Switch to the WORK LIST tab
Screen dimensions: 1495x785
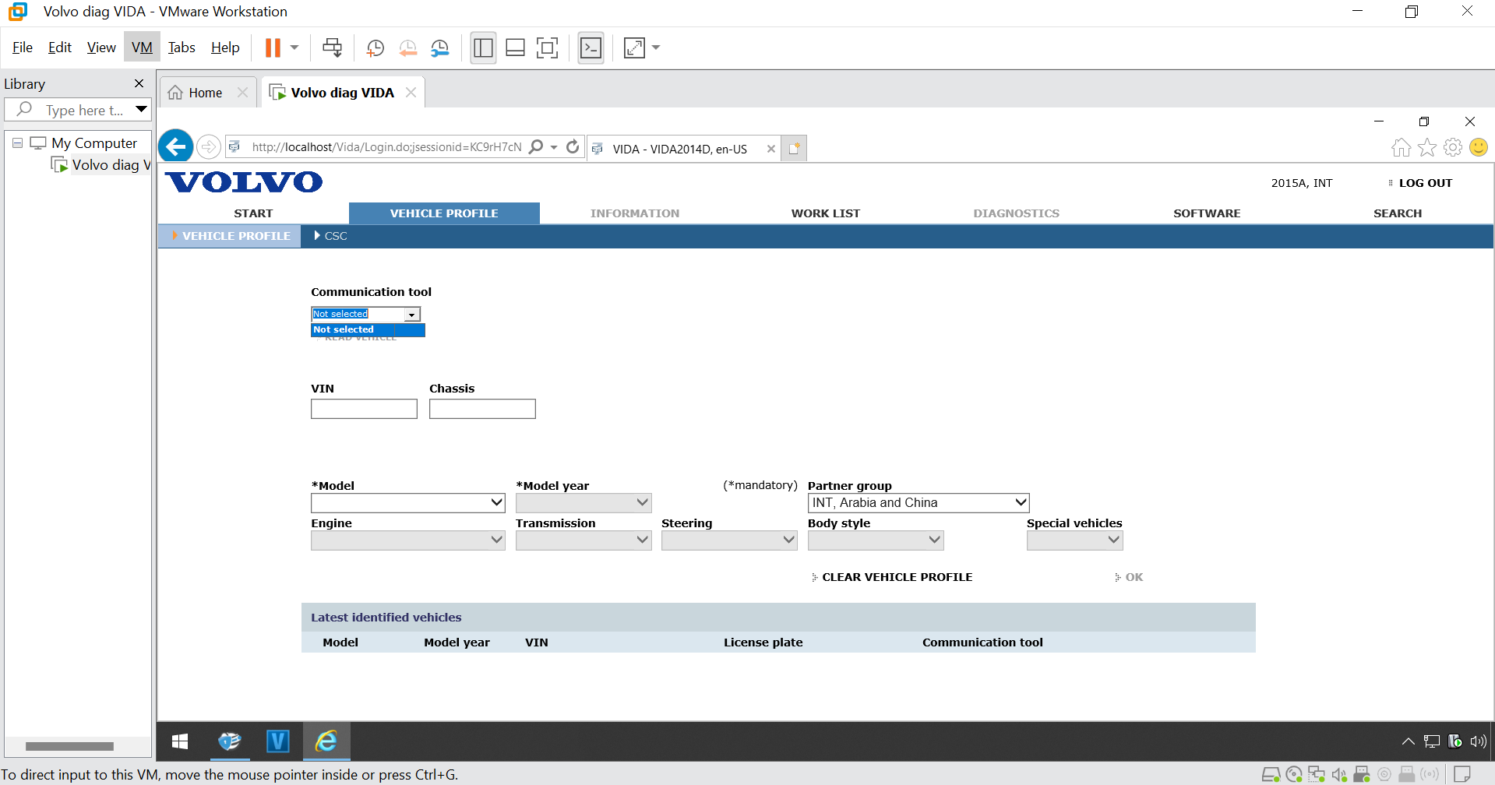point(825,213)
